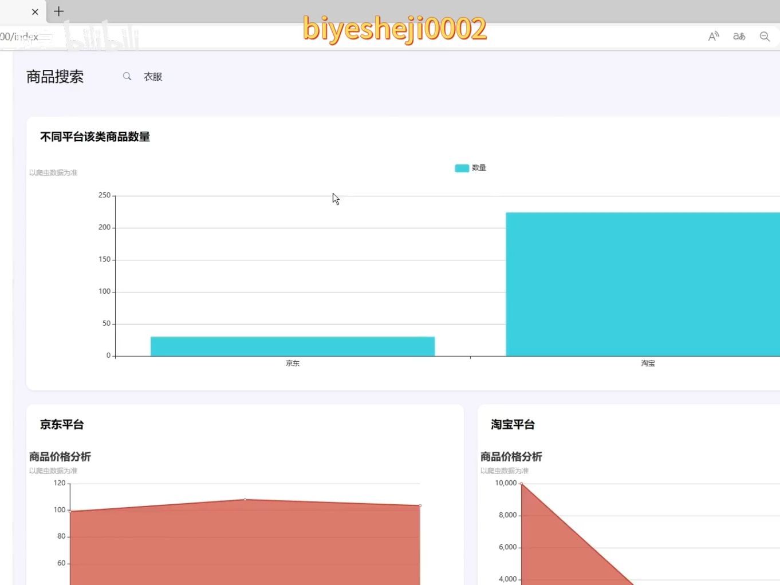
Task: Toggle the 数量 legend swatch
Action: pos(462,168)
